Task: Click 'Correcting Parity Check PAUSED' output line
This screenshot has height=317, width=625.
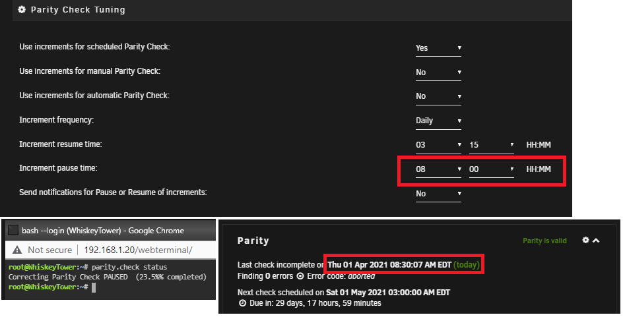Action: point(107,277)
